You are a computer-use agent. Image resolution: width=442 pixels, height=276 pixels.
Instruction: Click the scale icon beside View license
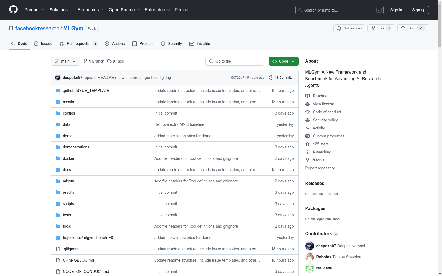point(307,104)
